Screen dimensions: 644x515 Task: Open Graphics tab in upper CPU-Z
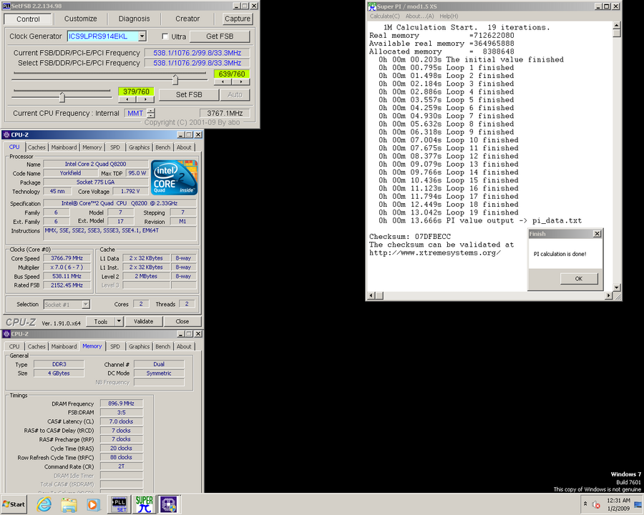pyautogui.click(x=139, y=147)
